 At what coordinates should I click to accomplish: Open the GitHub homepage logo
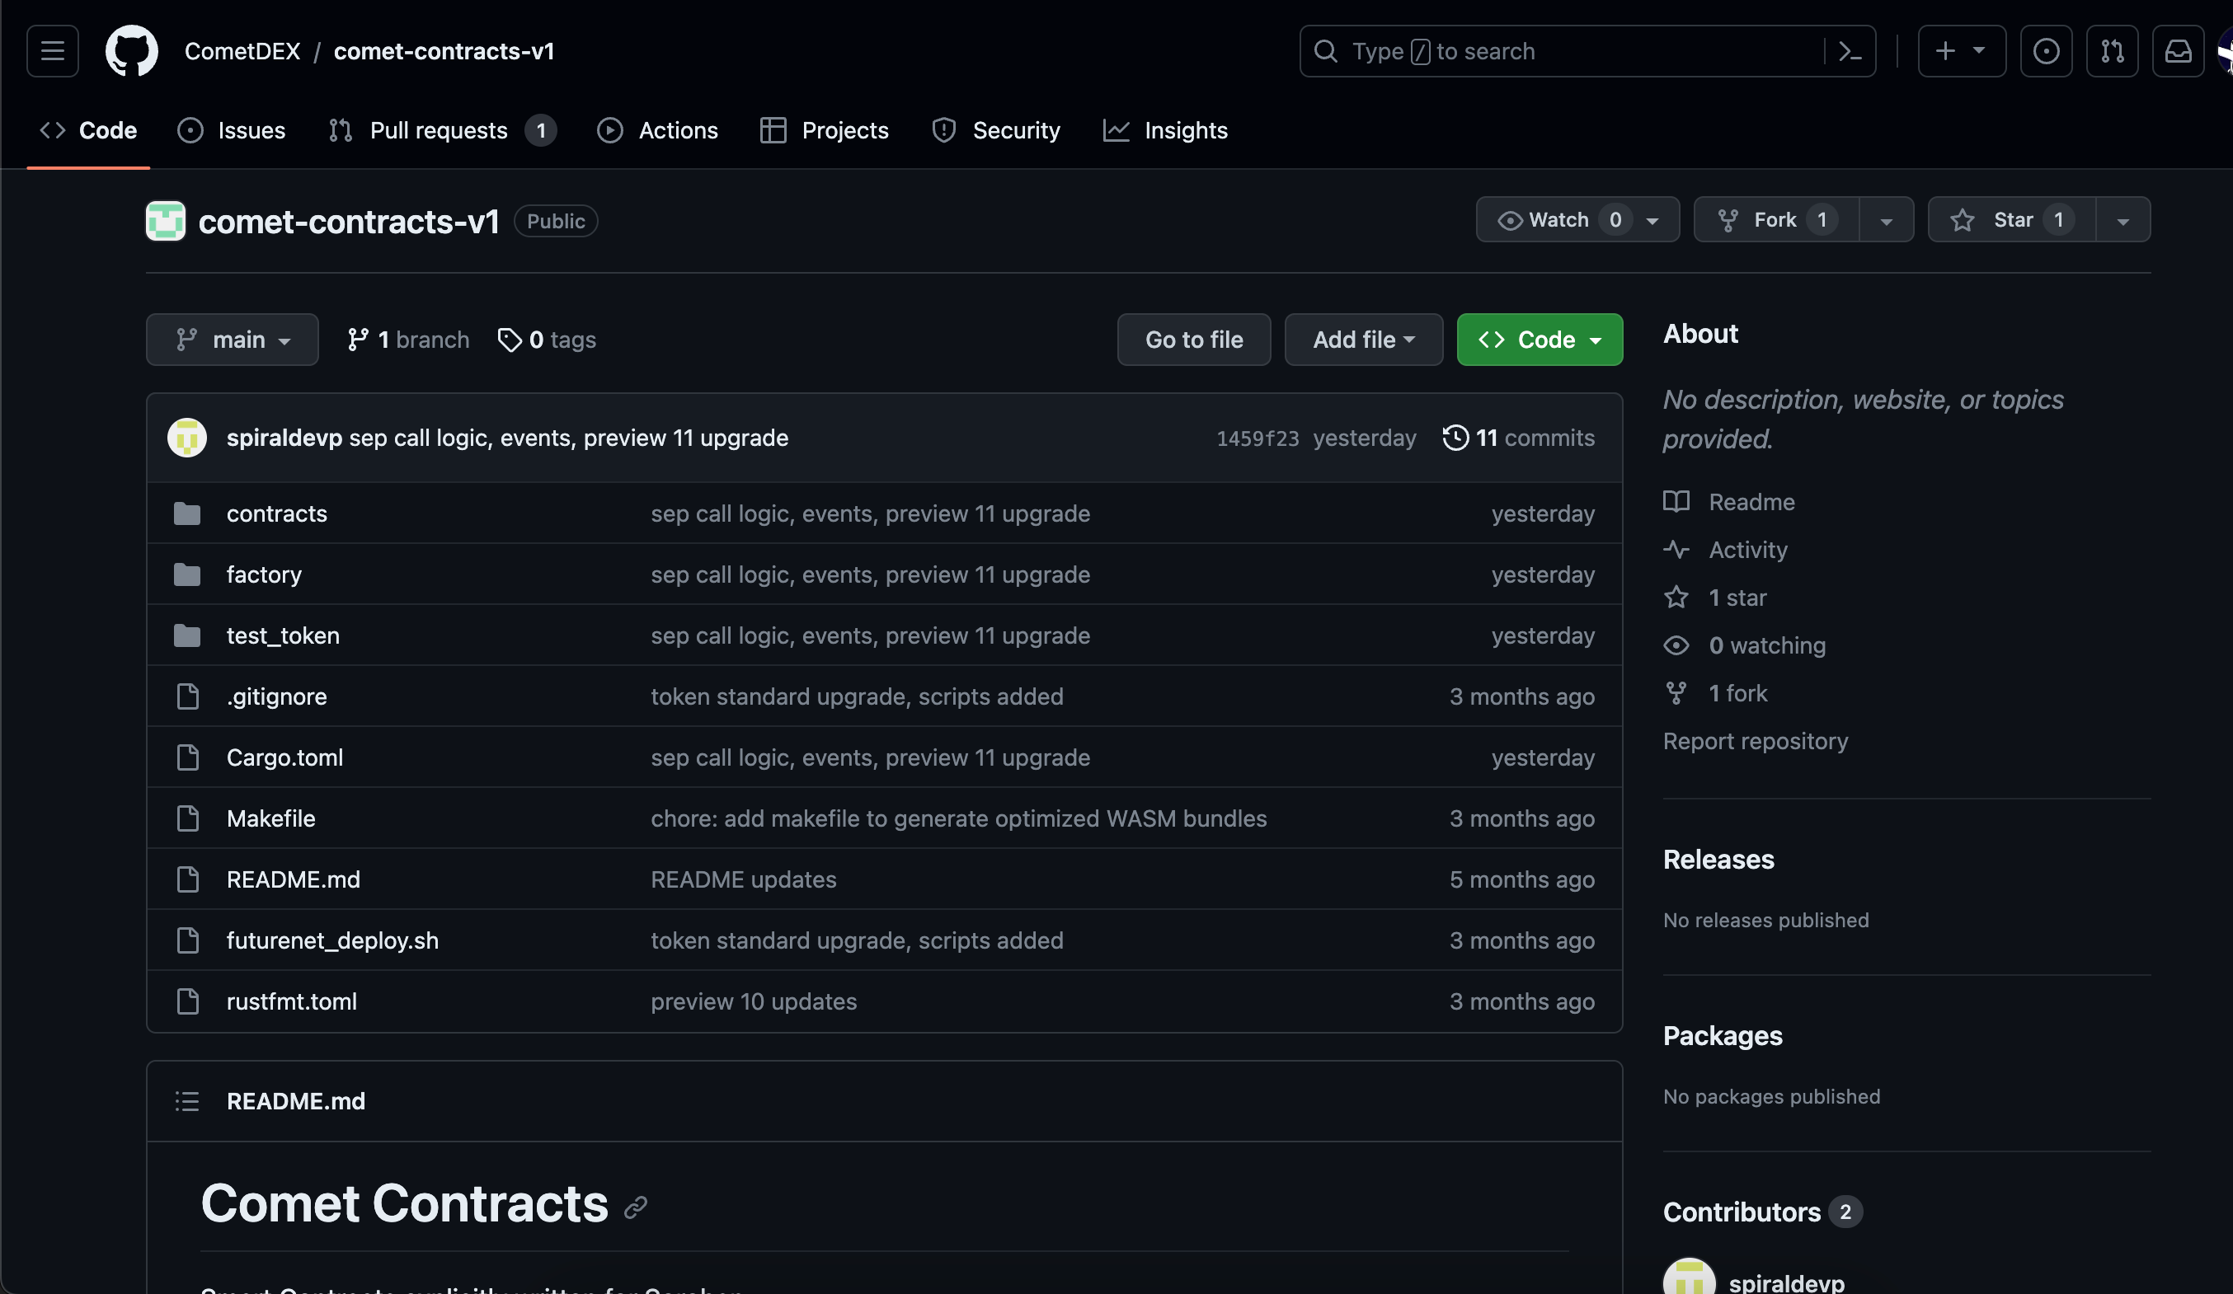click(131, 51)
